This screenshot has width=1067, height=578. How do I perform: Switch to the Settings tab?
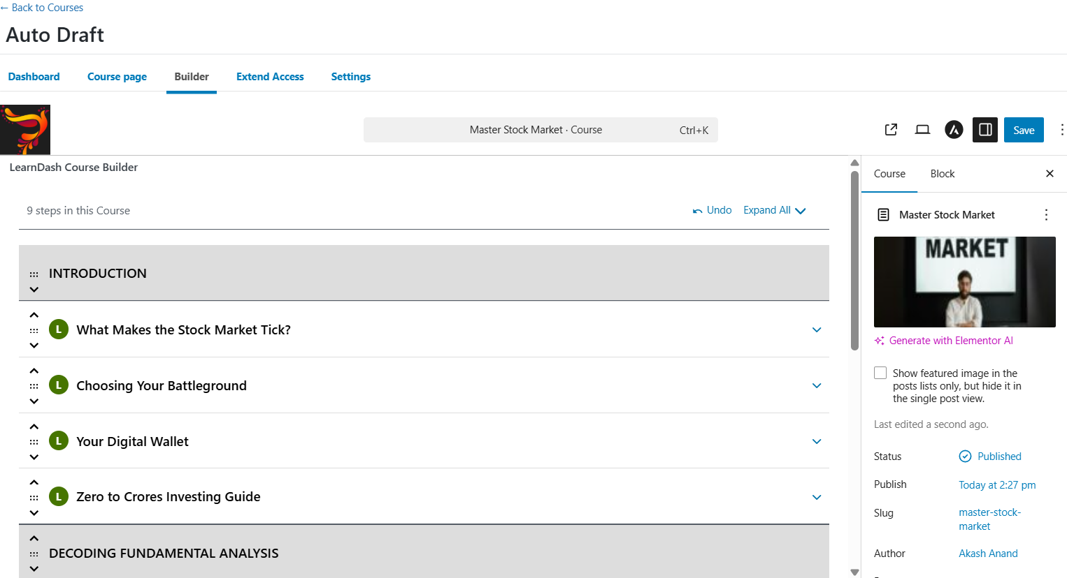(350, 76)
